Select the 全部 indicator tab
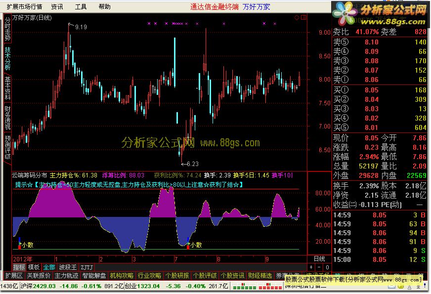Image resolution: width=431 pixels, height=294 pixels. point(49,267)
